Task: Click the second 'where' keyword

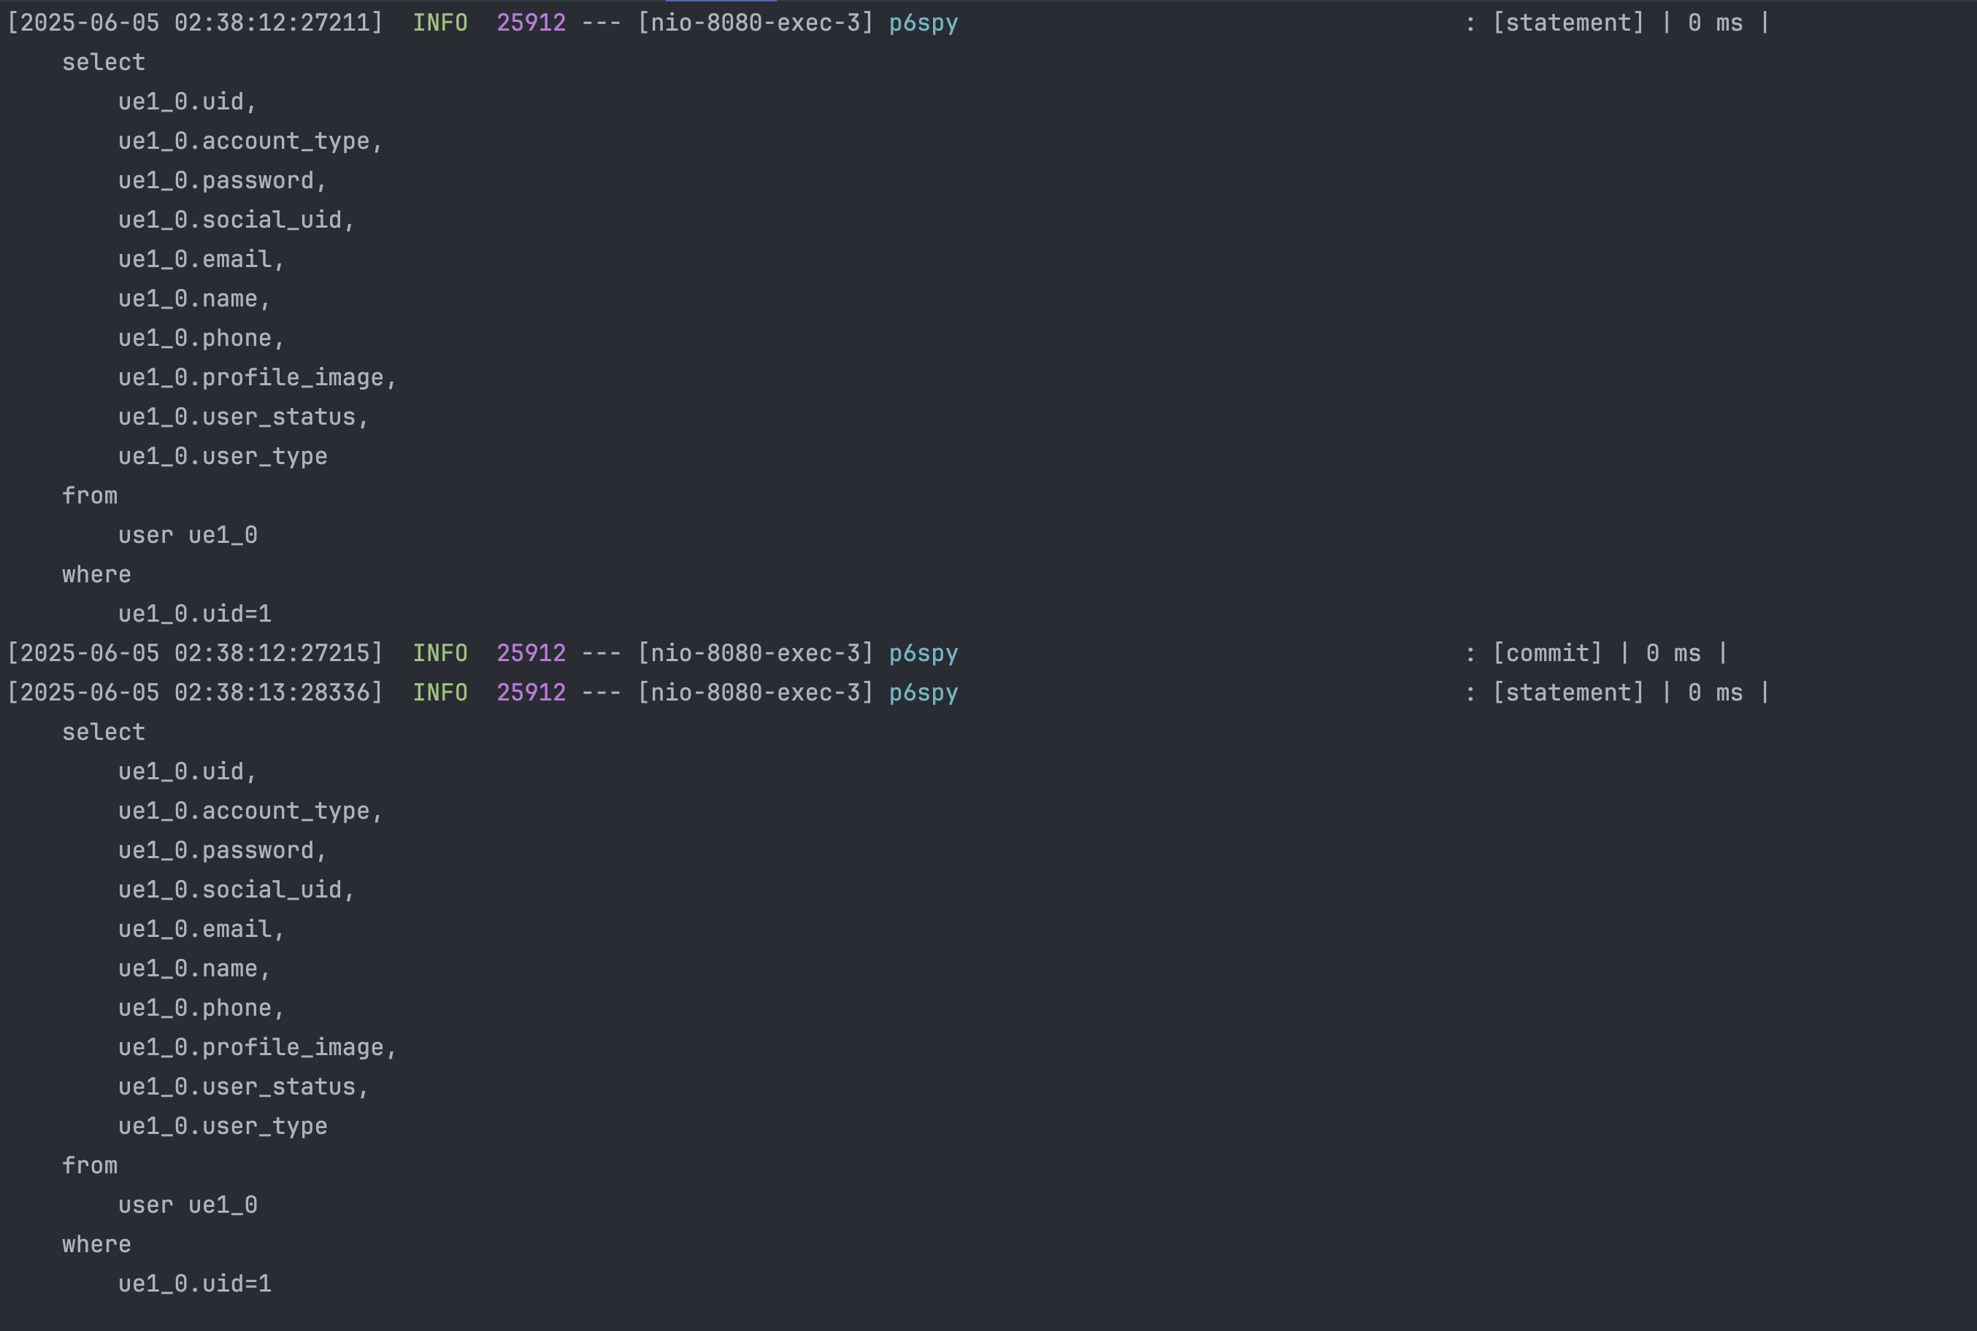Action: click(97, 1244)
